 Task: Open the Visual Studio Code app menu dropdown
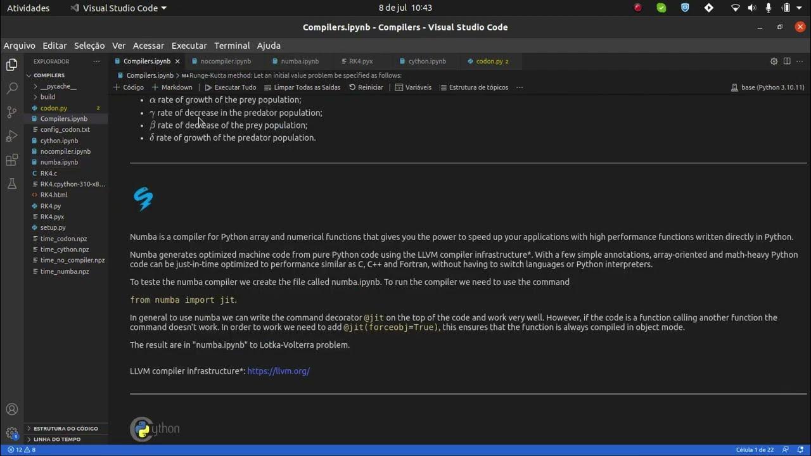(118, 8)
